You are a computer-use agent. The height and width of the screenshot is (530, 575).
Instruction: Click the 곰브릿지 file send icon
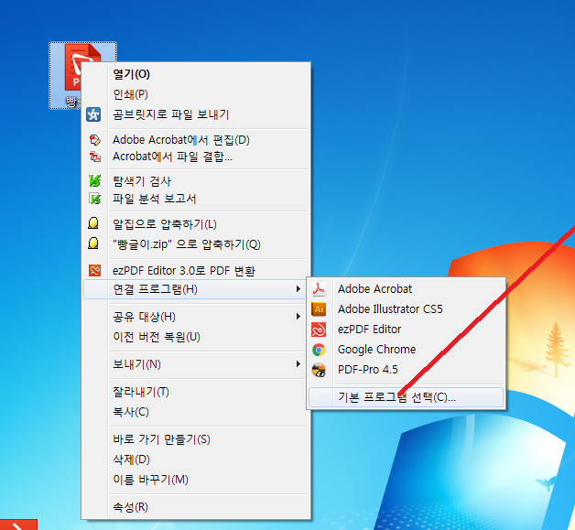point(93,114)
